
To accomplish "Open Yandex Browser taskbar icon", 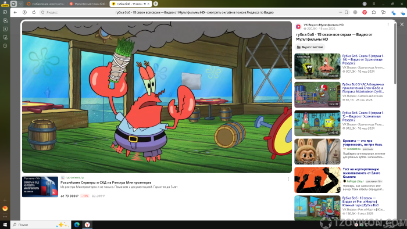I will [x=87, y=224].
